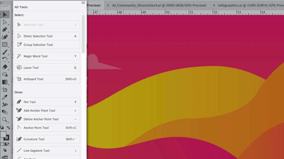This screenshot has width=284, height=159.
Task: Set paint to None using the red-slash button
Action: 8,144
